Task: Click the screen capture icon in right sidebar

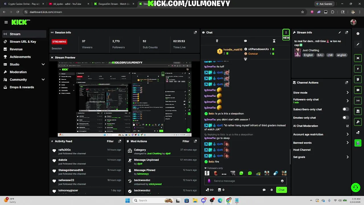Action: pyautogui.click(x=358, y=58)
